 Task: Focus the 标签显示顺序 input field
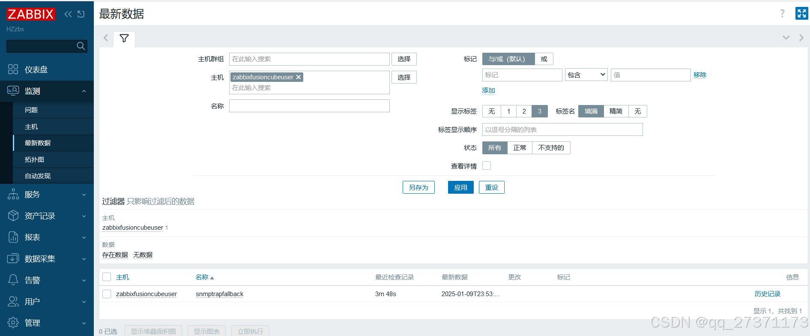point(562,129)
